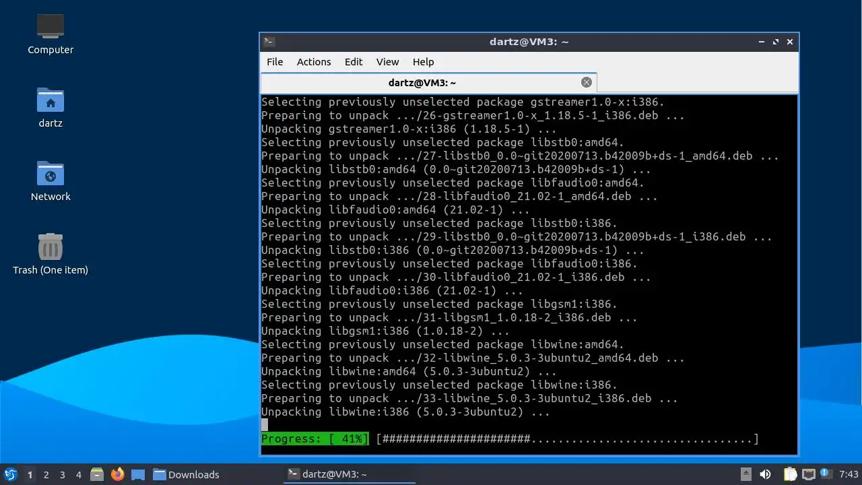Close the terminal window

[790, 41]
